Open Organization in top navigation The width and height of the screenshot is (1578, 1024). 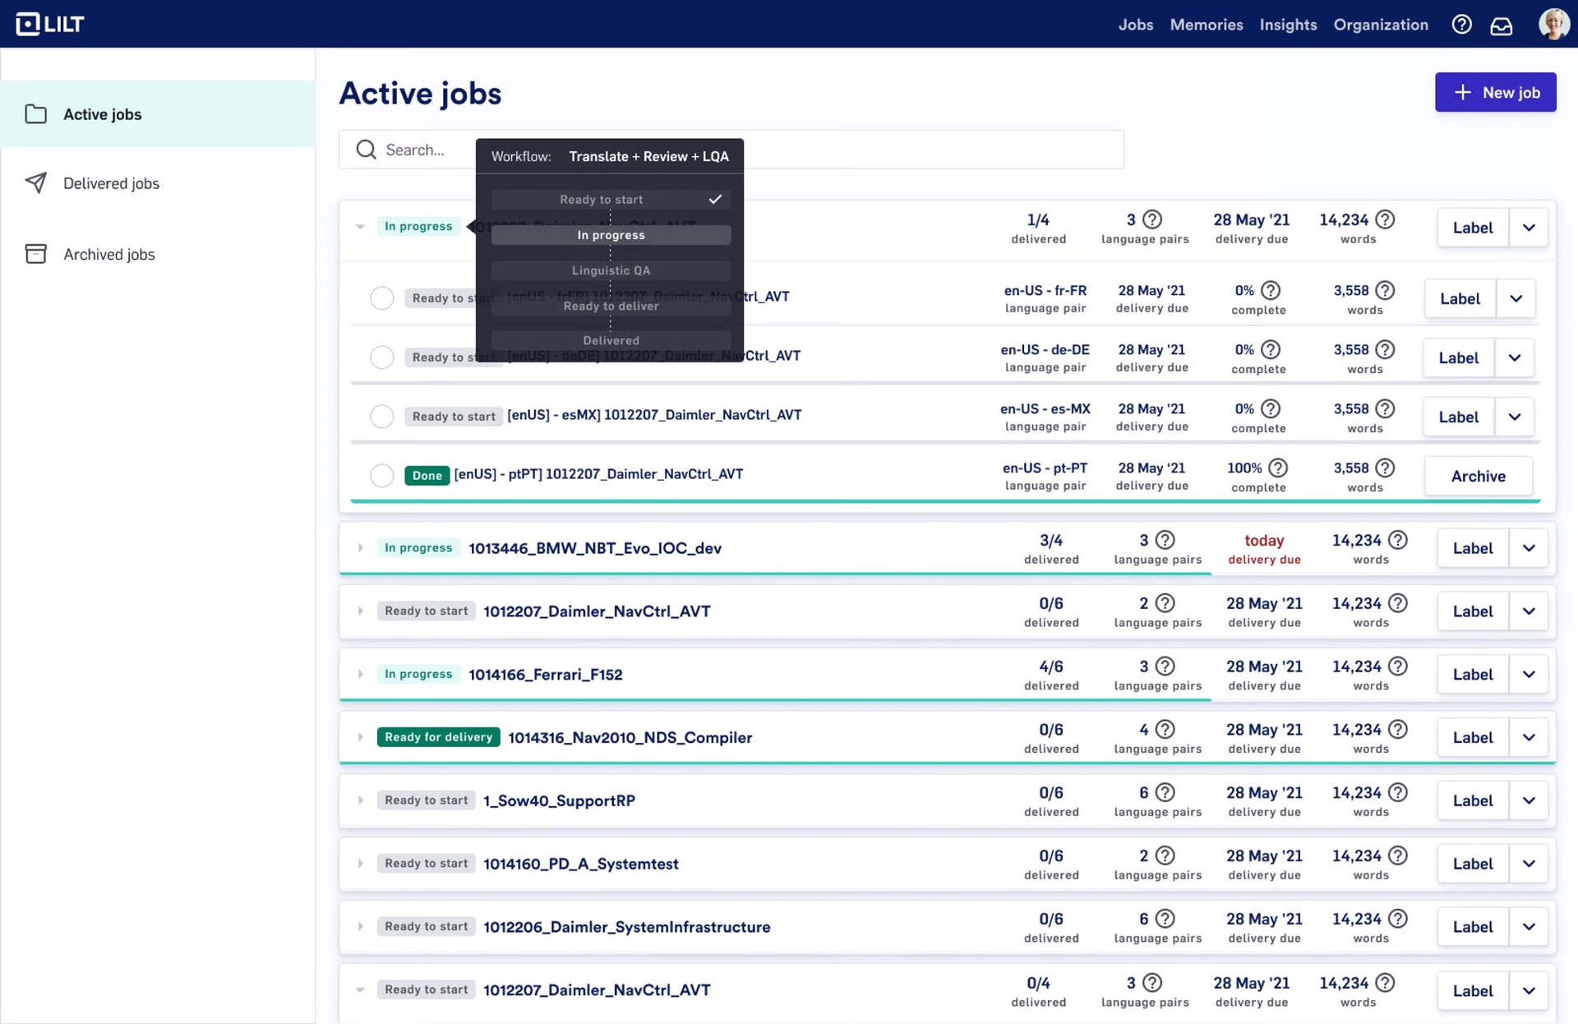(x=1381, y=25)
